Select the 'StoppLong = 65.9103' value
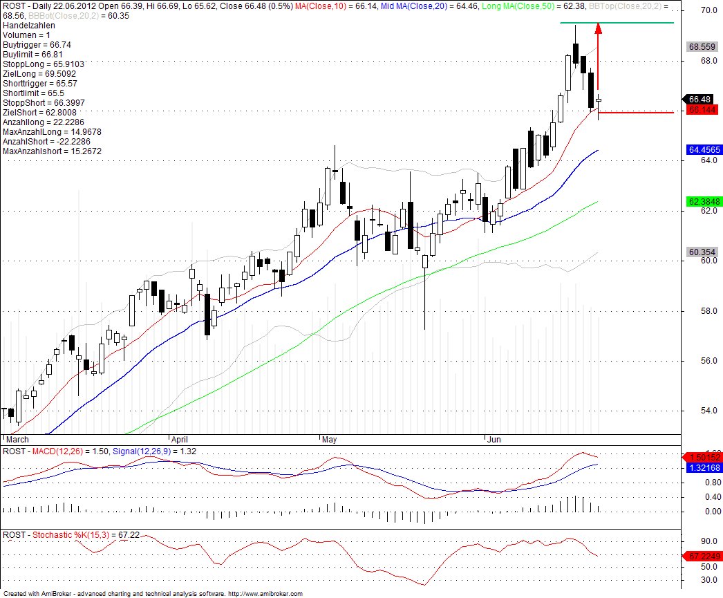The width and height of the screenshot is (723, 598). (x=44, y=64)
